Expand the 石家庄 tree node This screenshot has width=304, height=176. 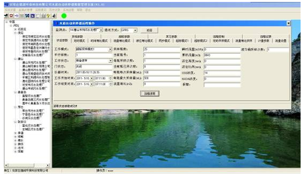coord(16,29)
